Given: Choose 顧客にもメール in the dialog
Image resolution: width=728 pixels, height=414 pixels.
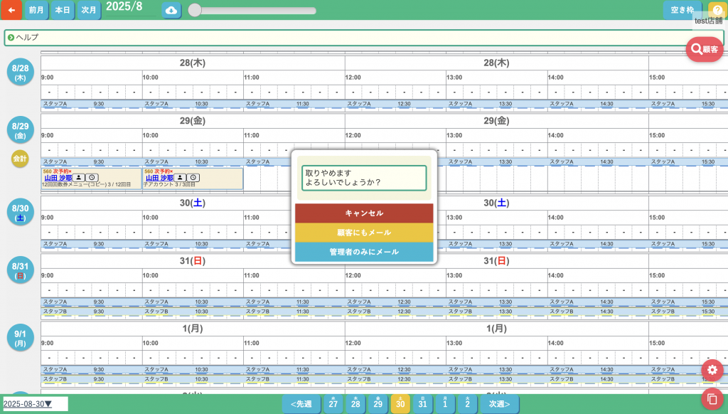Looking at the screenshot, I should pyautogui.click(x=364, y=233).
